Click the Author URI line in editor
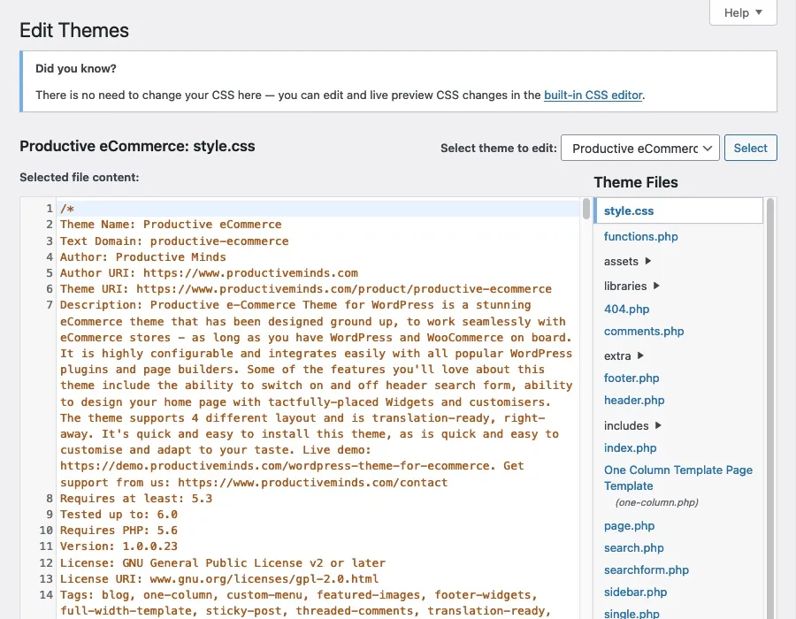The width and height of the screenshot is (796, 619). 209,273
